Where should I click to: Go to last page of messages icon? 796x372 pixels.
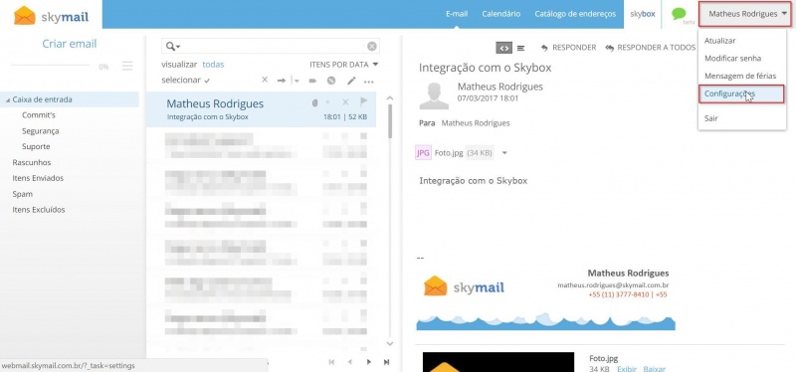point(386,362)
